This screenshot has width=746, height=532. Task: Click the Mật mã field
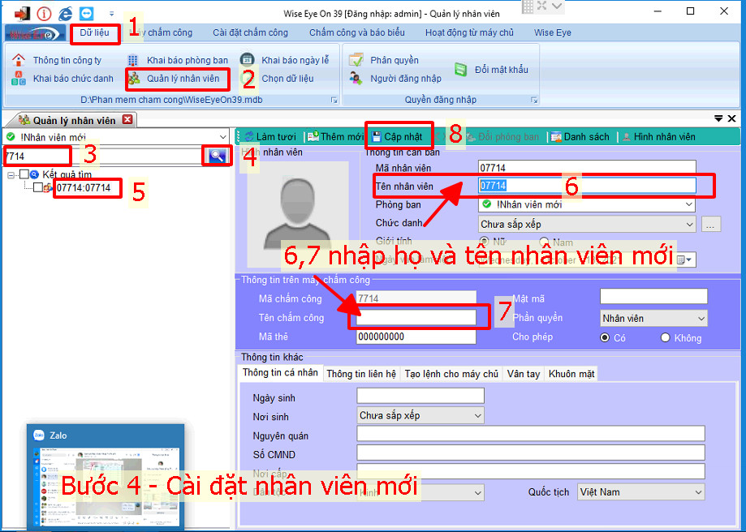(x=653, y=296)
